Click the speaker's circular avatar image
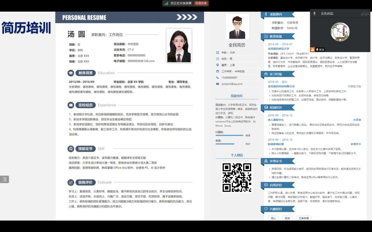The width and height of the screenshot is (372, 232). tap(340, 32)
